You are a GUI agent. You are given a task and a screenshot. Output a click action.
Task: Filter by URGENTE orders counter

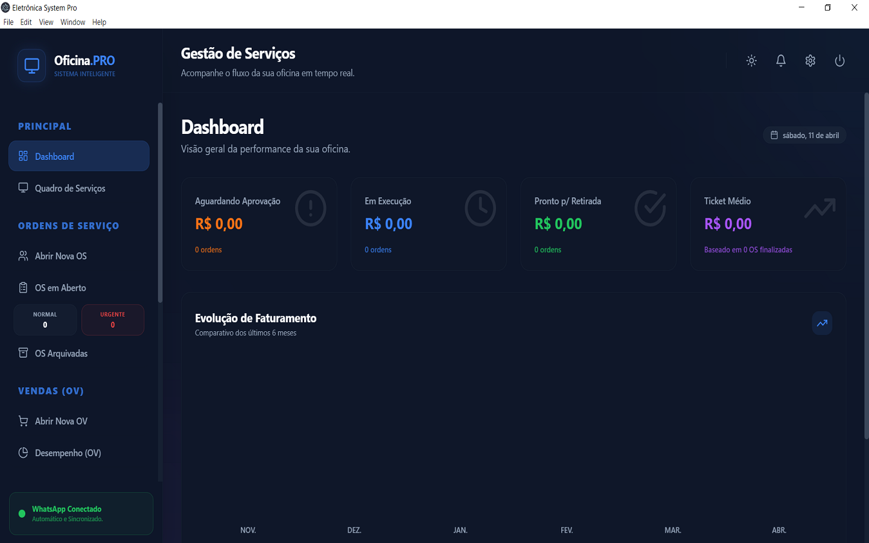(113, 320)
